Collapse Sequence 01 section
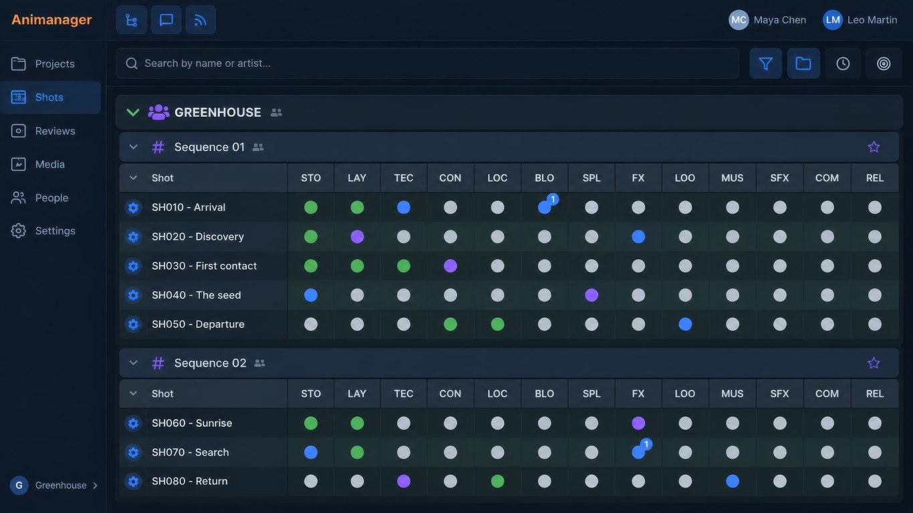 (x=133, y=147)
